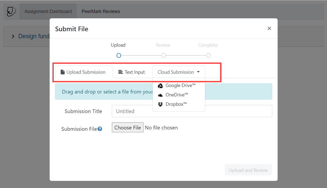Focus the Submission Title input field

pos(192,111)
